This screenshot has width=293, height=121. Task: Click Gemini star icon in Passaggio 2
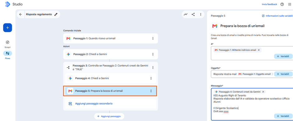point(68,54)
